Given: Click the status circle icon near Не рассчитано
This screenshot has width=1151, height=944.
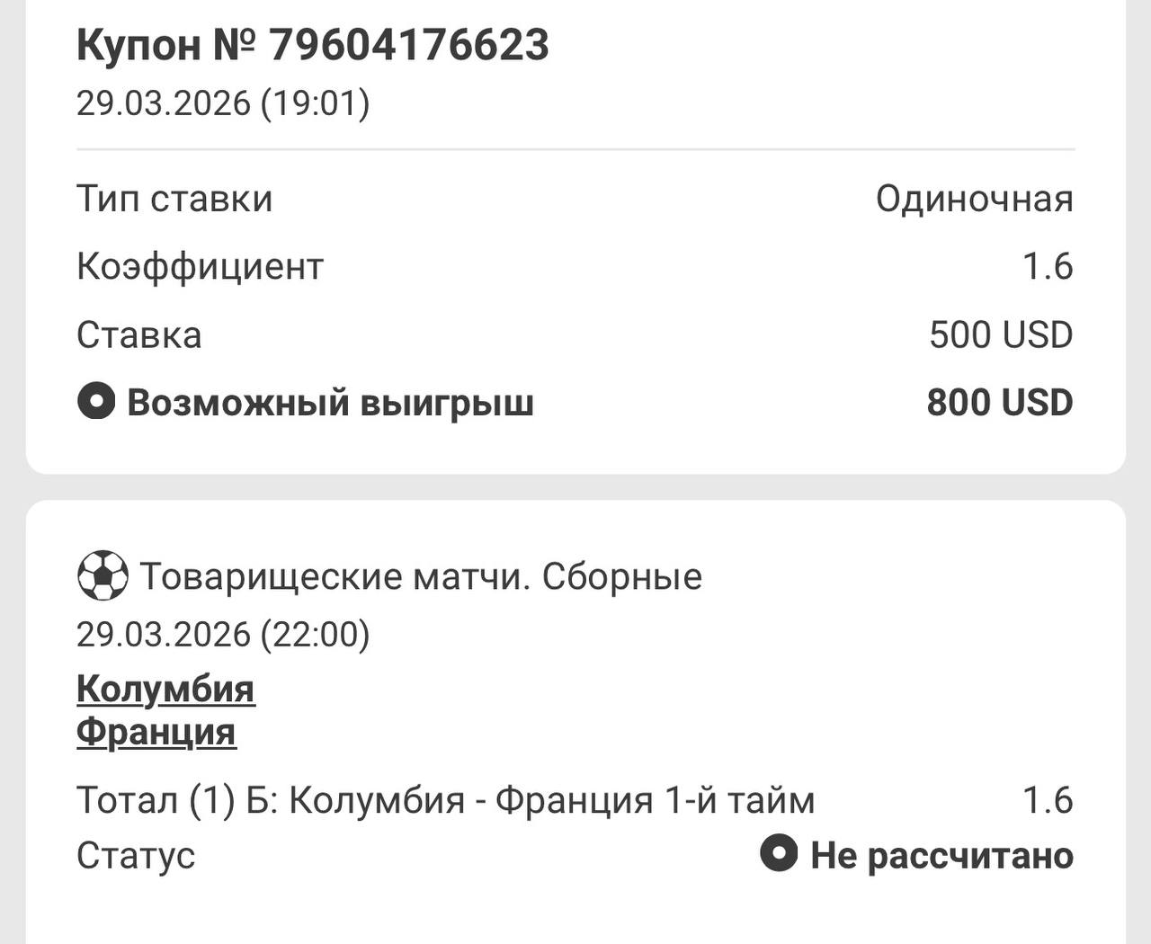Looking at the screenshot, I should pyautogui.click(x=779, y=853).
